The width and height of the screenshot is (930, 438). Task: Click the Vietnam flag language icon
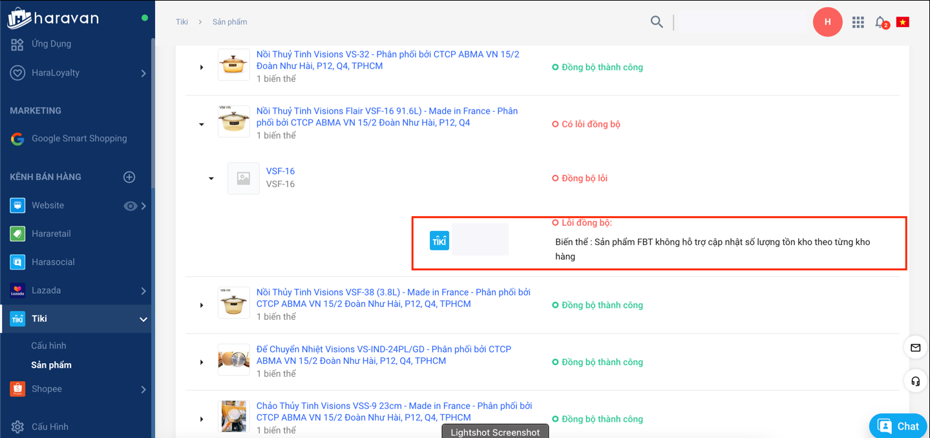click(903, 22)
